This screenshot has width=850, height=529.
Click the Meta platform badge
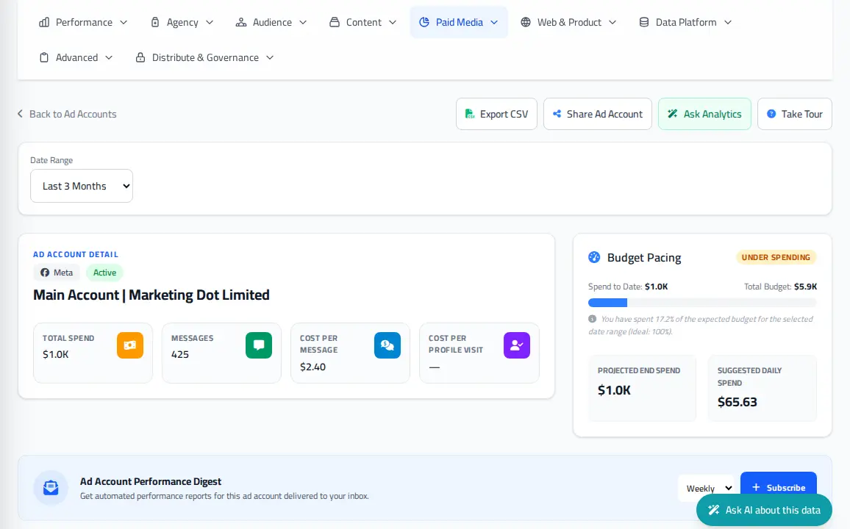57,273
